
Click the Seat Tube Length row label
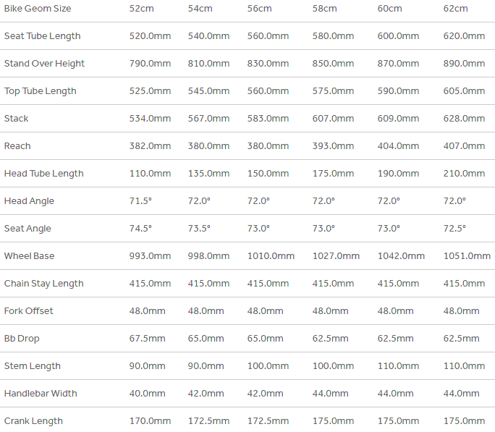(42, 36)
